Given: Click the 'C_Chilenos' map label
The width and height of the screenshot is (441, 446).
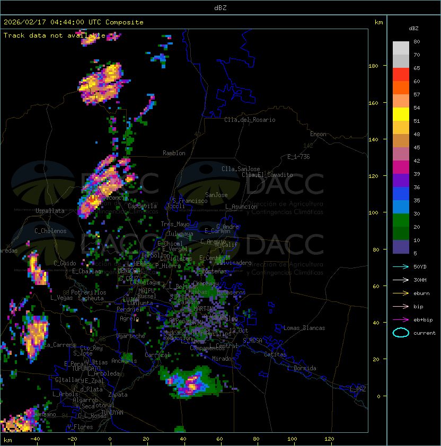Looking at the screenshot, I should tap(50, 231).
